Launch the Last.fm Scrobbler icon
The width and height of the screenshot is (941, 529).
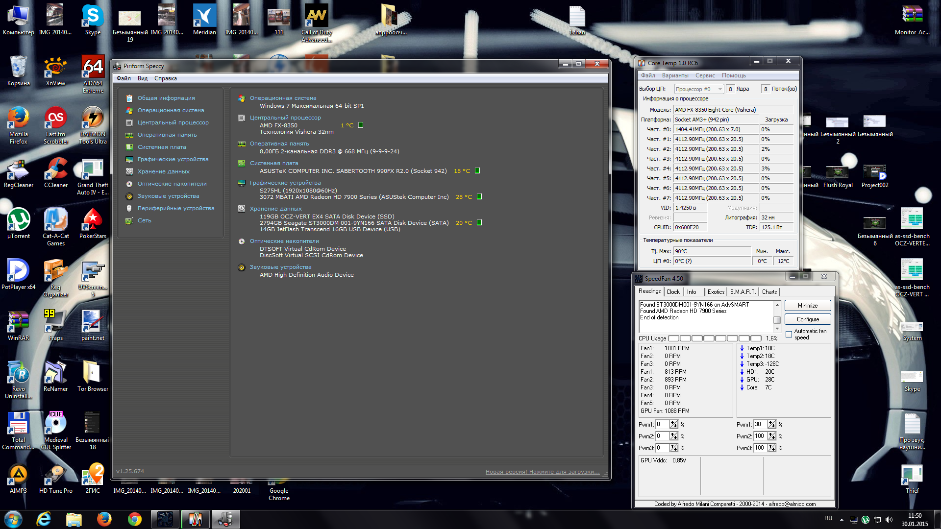[56, 125]
